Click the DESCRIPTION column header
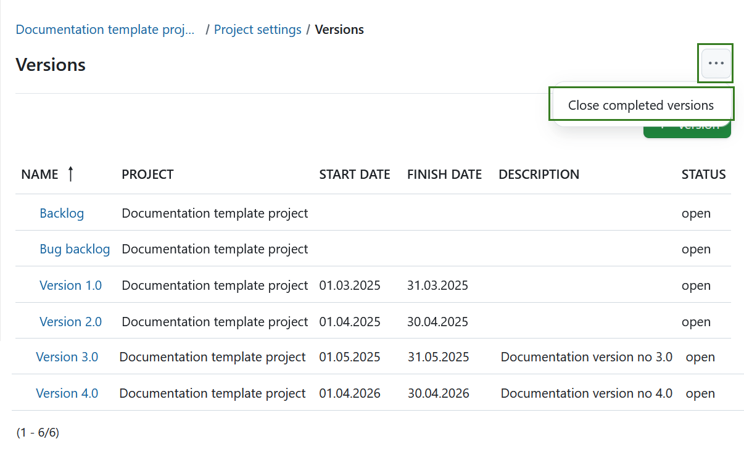The height and width of the screenshot is (460, 744). (x=539, y=174)
